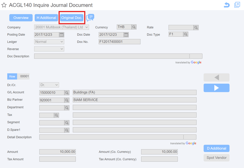Click the Currency field showing THB

pyautogui.click(x=124, y=27)
